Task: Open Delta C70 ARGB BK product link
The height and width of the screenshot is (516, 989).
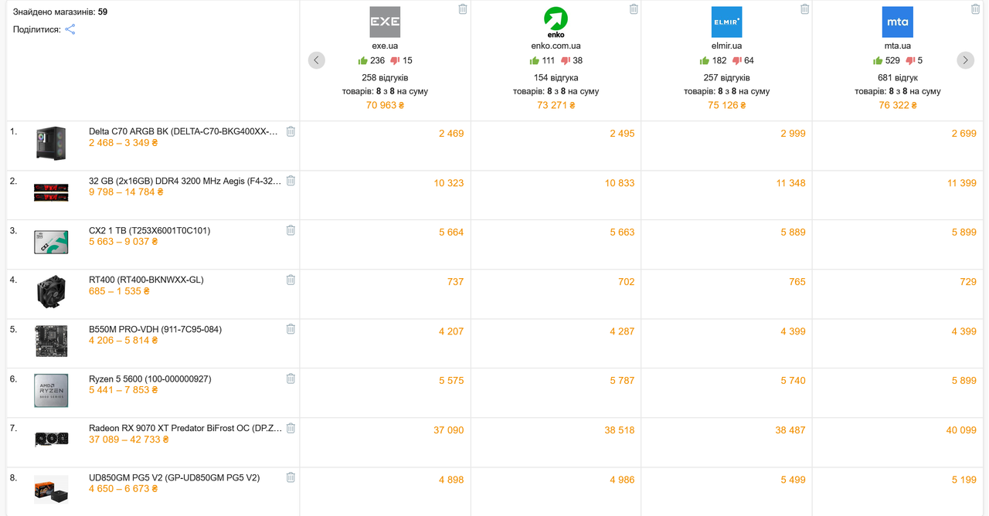Action: pos(183,131)
